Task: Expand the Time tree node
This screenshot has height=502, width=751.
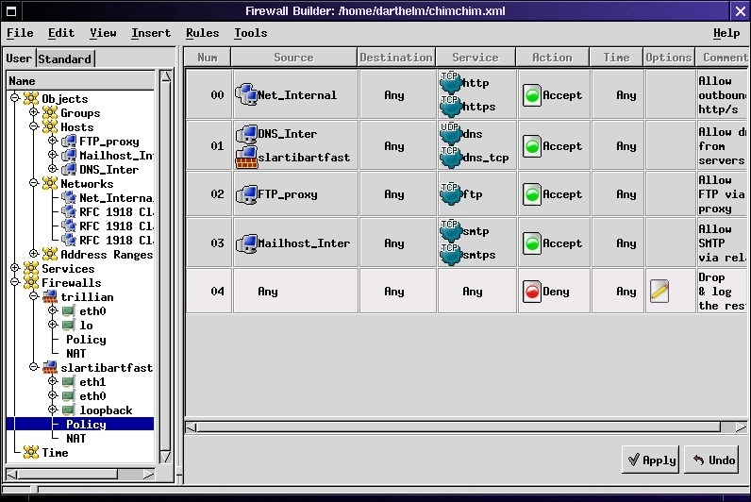Action: tap(15, 453)
